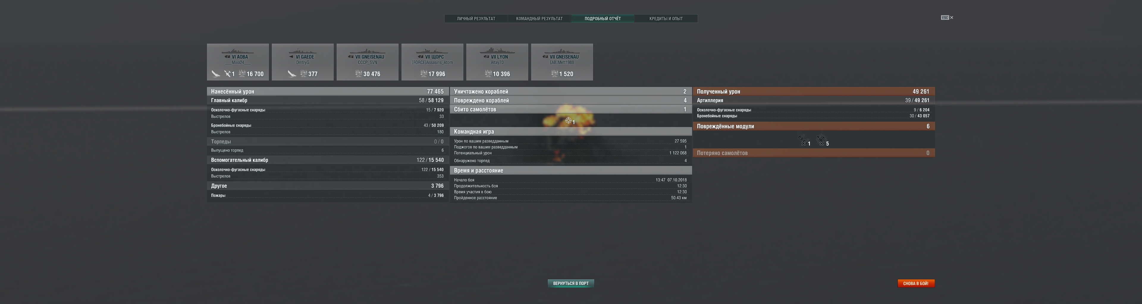Click the Полученный урон header row
Image resolution: width=1142 pixels, height=304 pixels.
(813, 92)
